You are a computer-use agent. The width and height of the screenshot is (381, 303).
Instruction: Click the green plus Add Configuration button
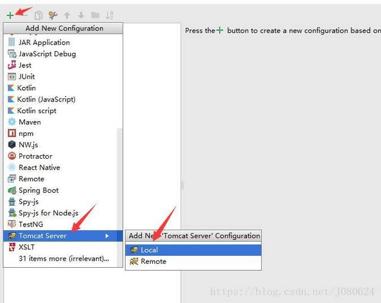[10, 16]
